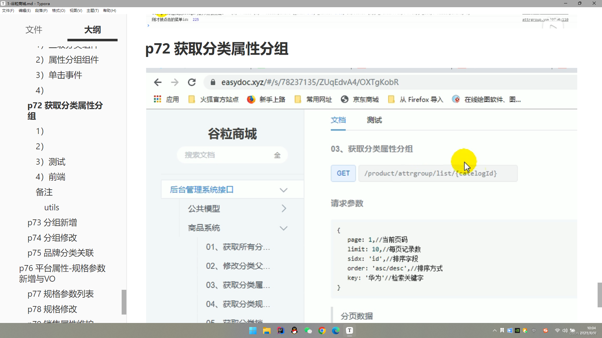
Task: Click the browser reload icon
Action: click(x=192, y=82)
